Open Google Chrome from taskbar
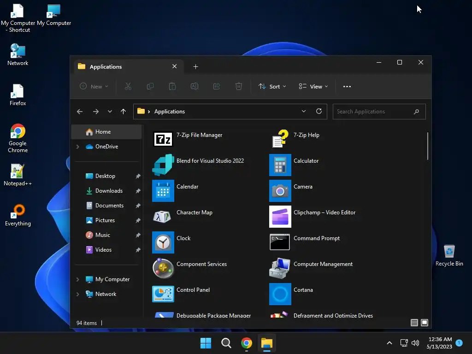The height and width of the screenshot is (354, 472). coord(246,343)
